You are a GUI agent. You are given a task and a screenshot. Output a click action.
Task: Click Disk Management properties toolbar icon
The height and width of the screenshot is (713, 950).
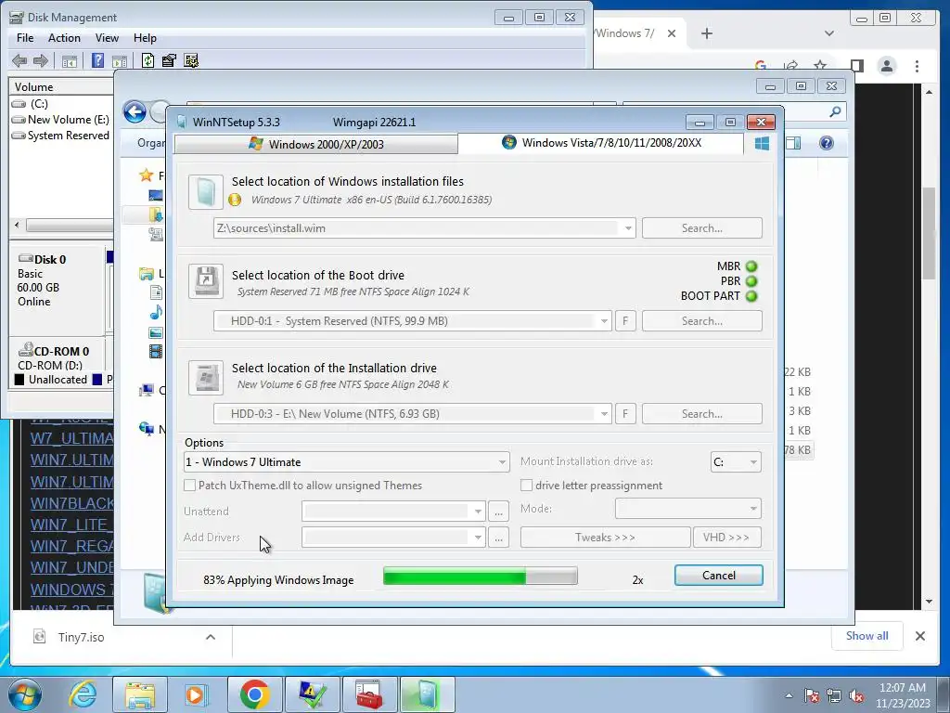169,60
